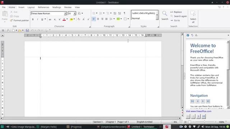
Task: Toggle bold formatting
Action: 33,19
